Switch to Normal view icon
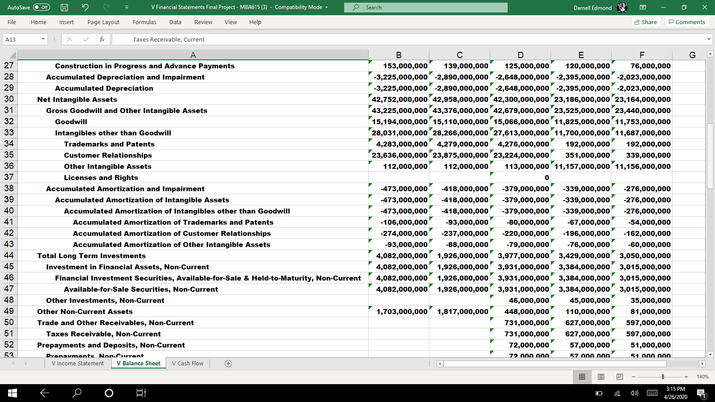 tap(582, 377)
